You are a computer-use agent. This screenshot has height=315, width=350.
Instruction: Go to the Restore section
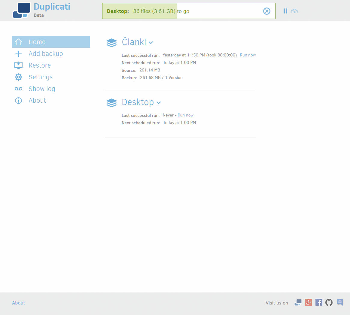(40, 65)
